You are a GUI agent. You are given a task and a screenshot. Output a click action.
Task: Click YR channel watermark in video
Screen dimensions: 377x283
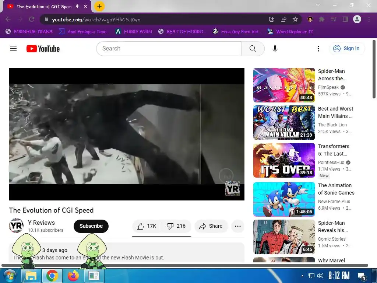point(233,189)
